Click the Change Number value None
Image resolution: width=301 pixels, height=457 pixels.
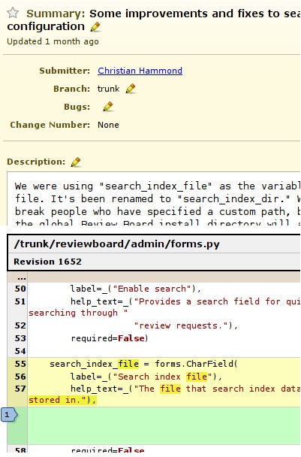(x=108, y=125)
